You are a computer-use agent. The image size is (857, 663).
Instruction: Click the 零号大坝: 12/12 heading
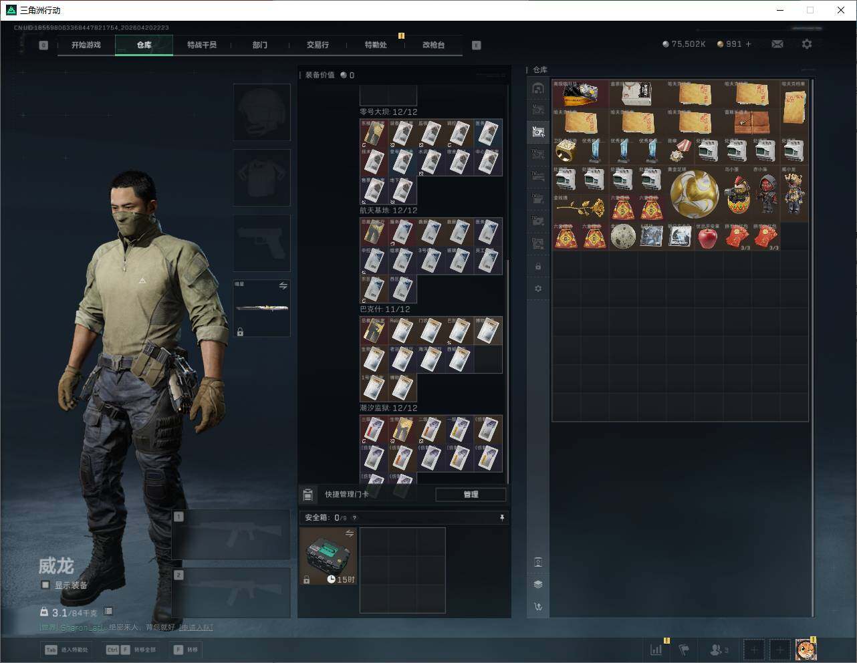388,112
